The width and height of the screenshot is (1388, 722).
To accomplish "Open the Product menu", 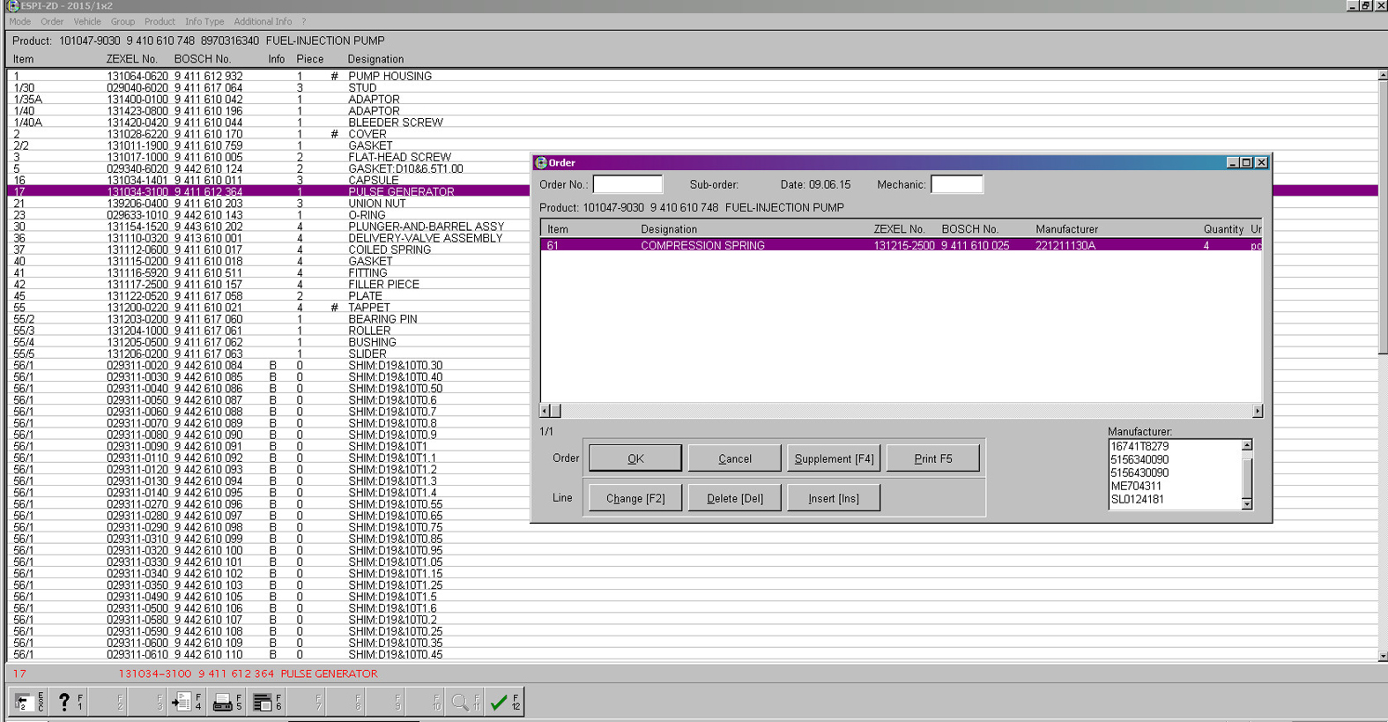I will pos(160,21).
